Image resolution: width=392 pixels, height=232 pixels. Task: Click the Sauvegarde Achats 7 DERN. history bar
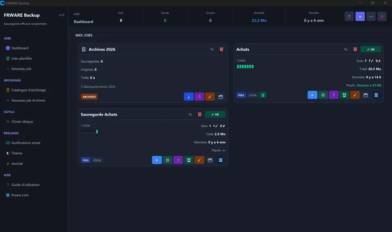tap(97, 132)
